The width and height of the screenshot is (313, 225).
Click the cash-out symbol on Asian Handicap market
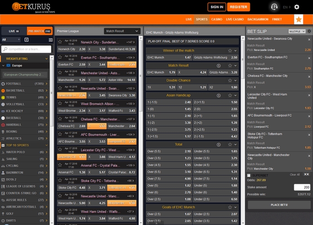click(219, 96)
